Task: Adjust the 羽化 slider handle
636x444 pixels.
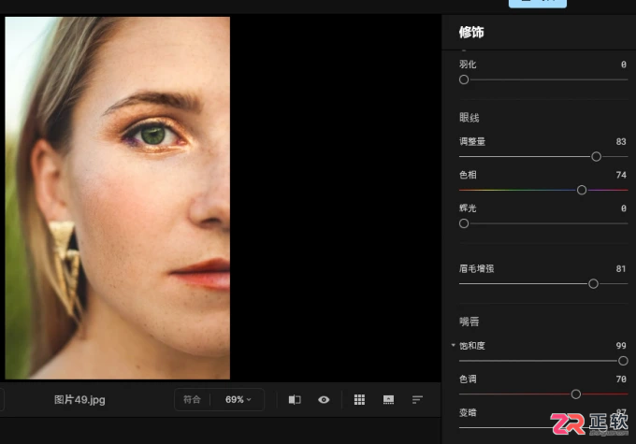Action: point(464,79)
